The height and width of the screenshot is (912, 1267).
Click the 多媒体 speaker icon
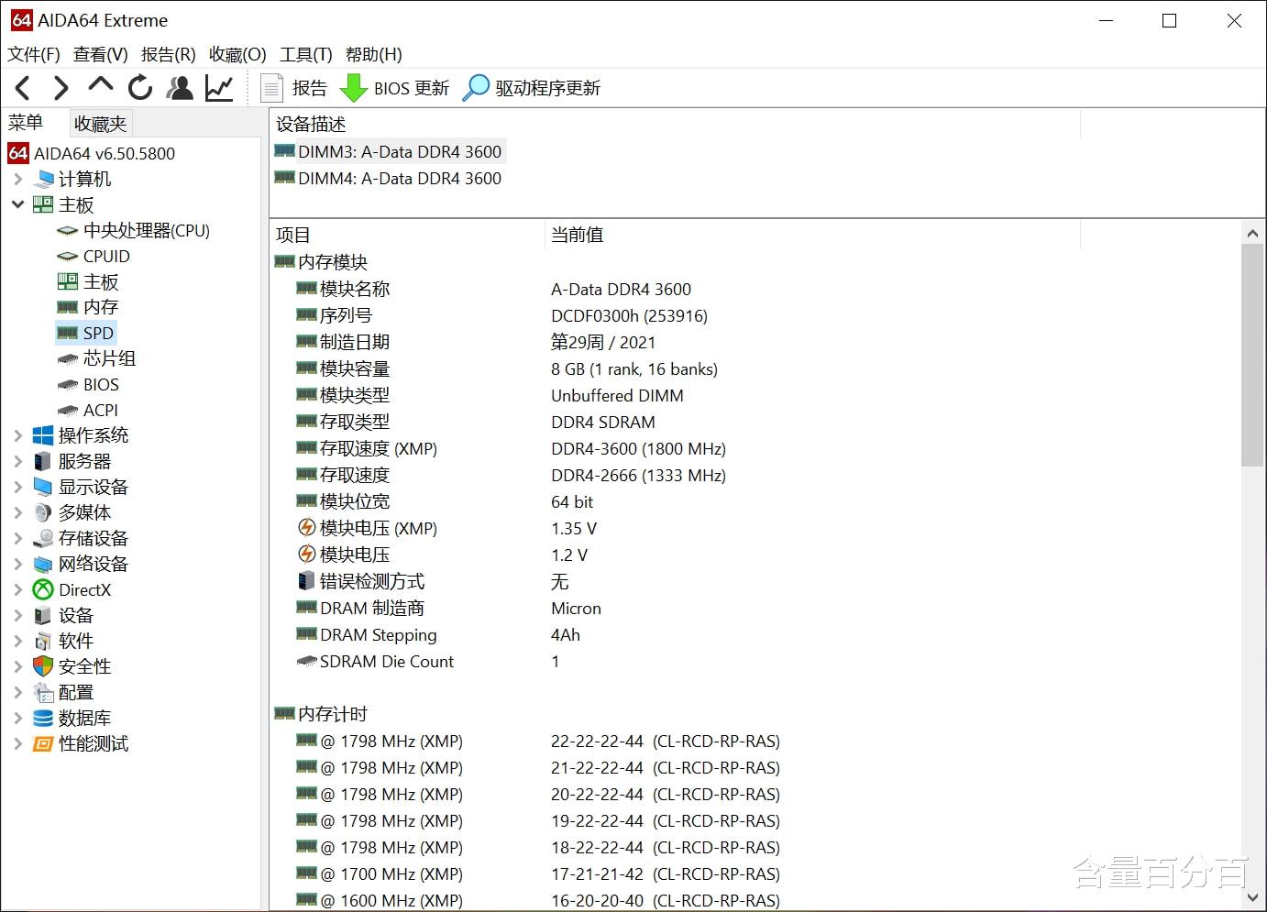click(x=43, y=512)
